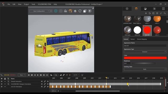Open the Models palette tab (cube icon)
The image size is (168, 94).
pos(127,9)
